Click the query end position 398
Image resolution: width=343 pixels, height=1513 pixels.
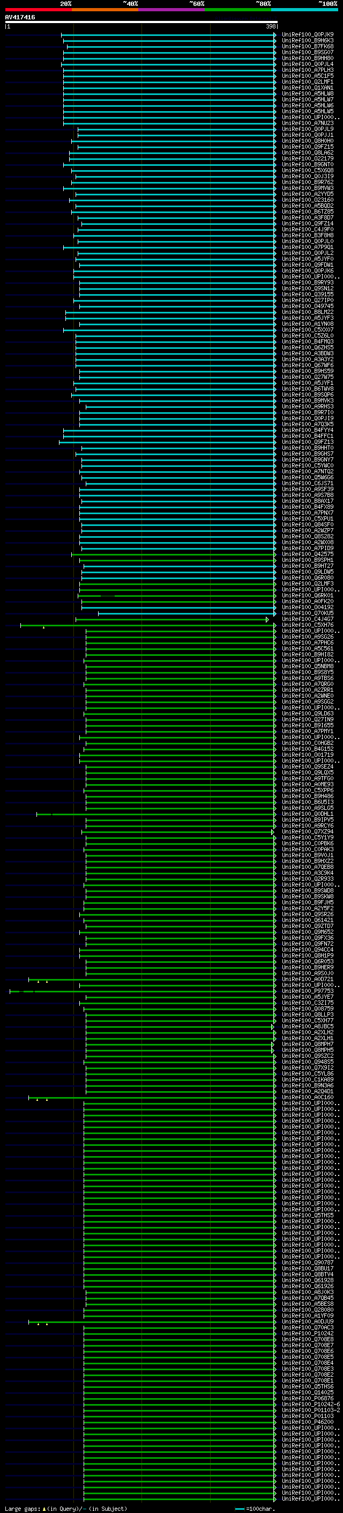(270, 26)
